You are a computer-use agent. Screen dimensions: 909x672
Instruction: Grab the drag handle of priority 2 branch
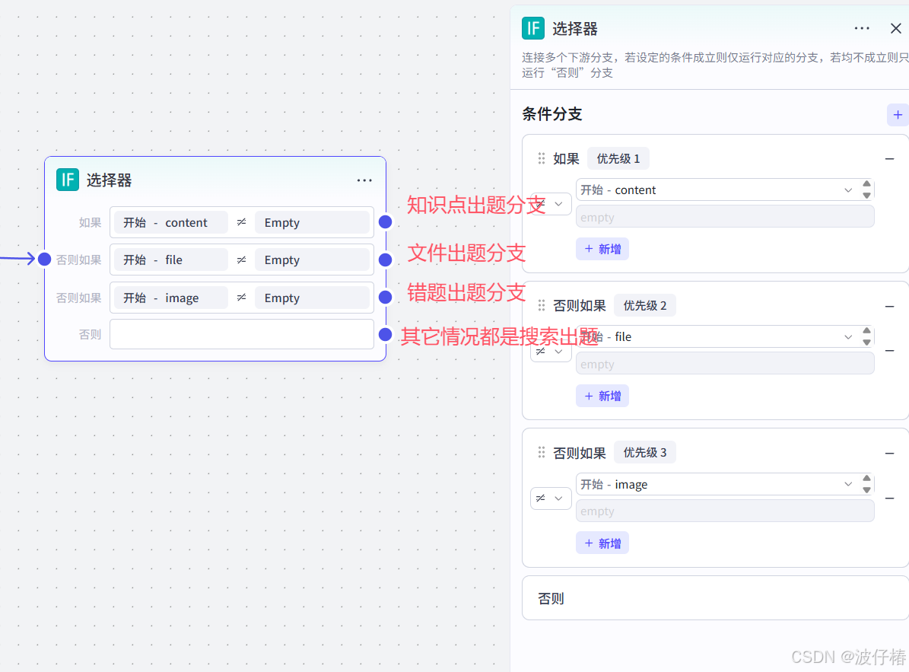click(x=542, y=306)
